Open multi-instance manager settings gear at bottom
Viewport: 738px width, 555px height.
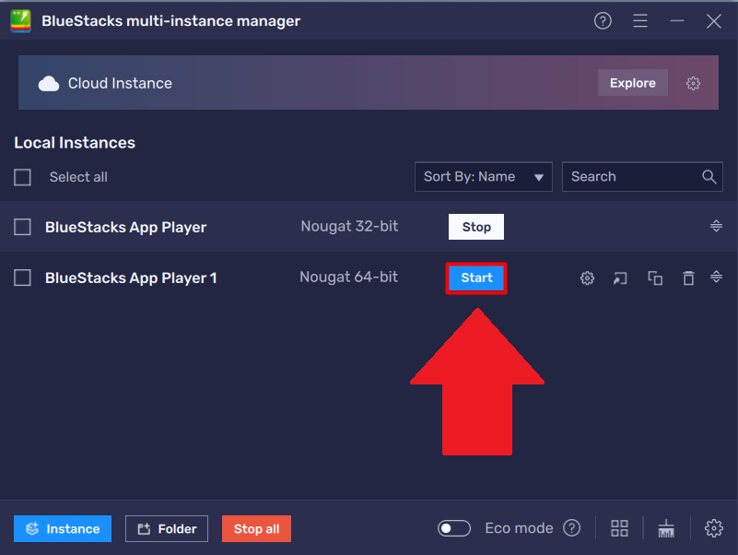pyautogui.click(x=713, y=528)
